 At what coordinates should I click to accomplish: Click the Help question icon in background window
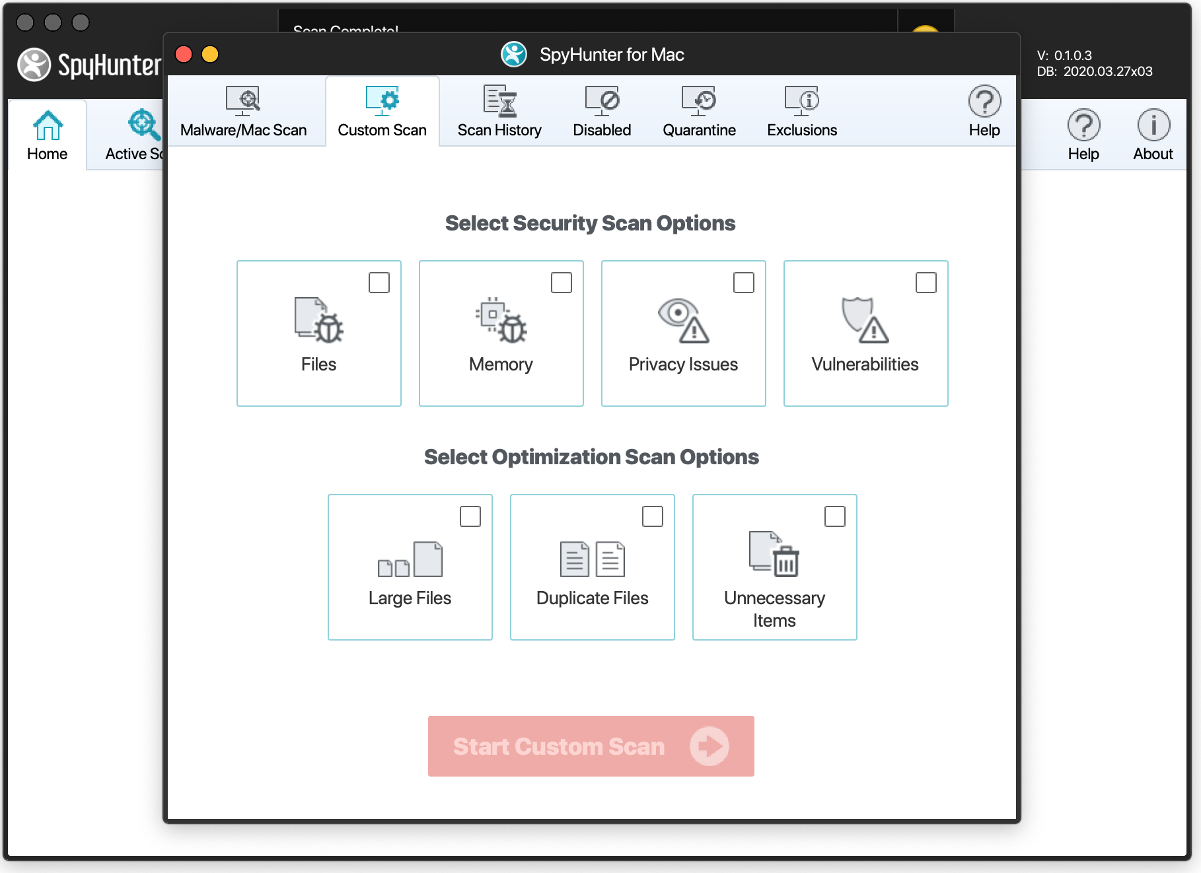coord(1083,125)
